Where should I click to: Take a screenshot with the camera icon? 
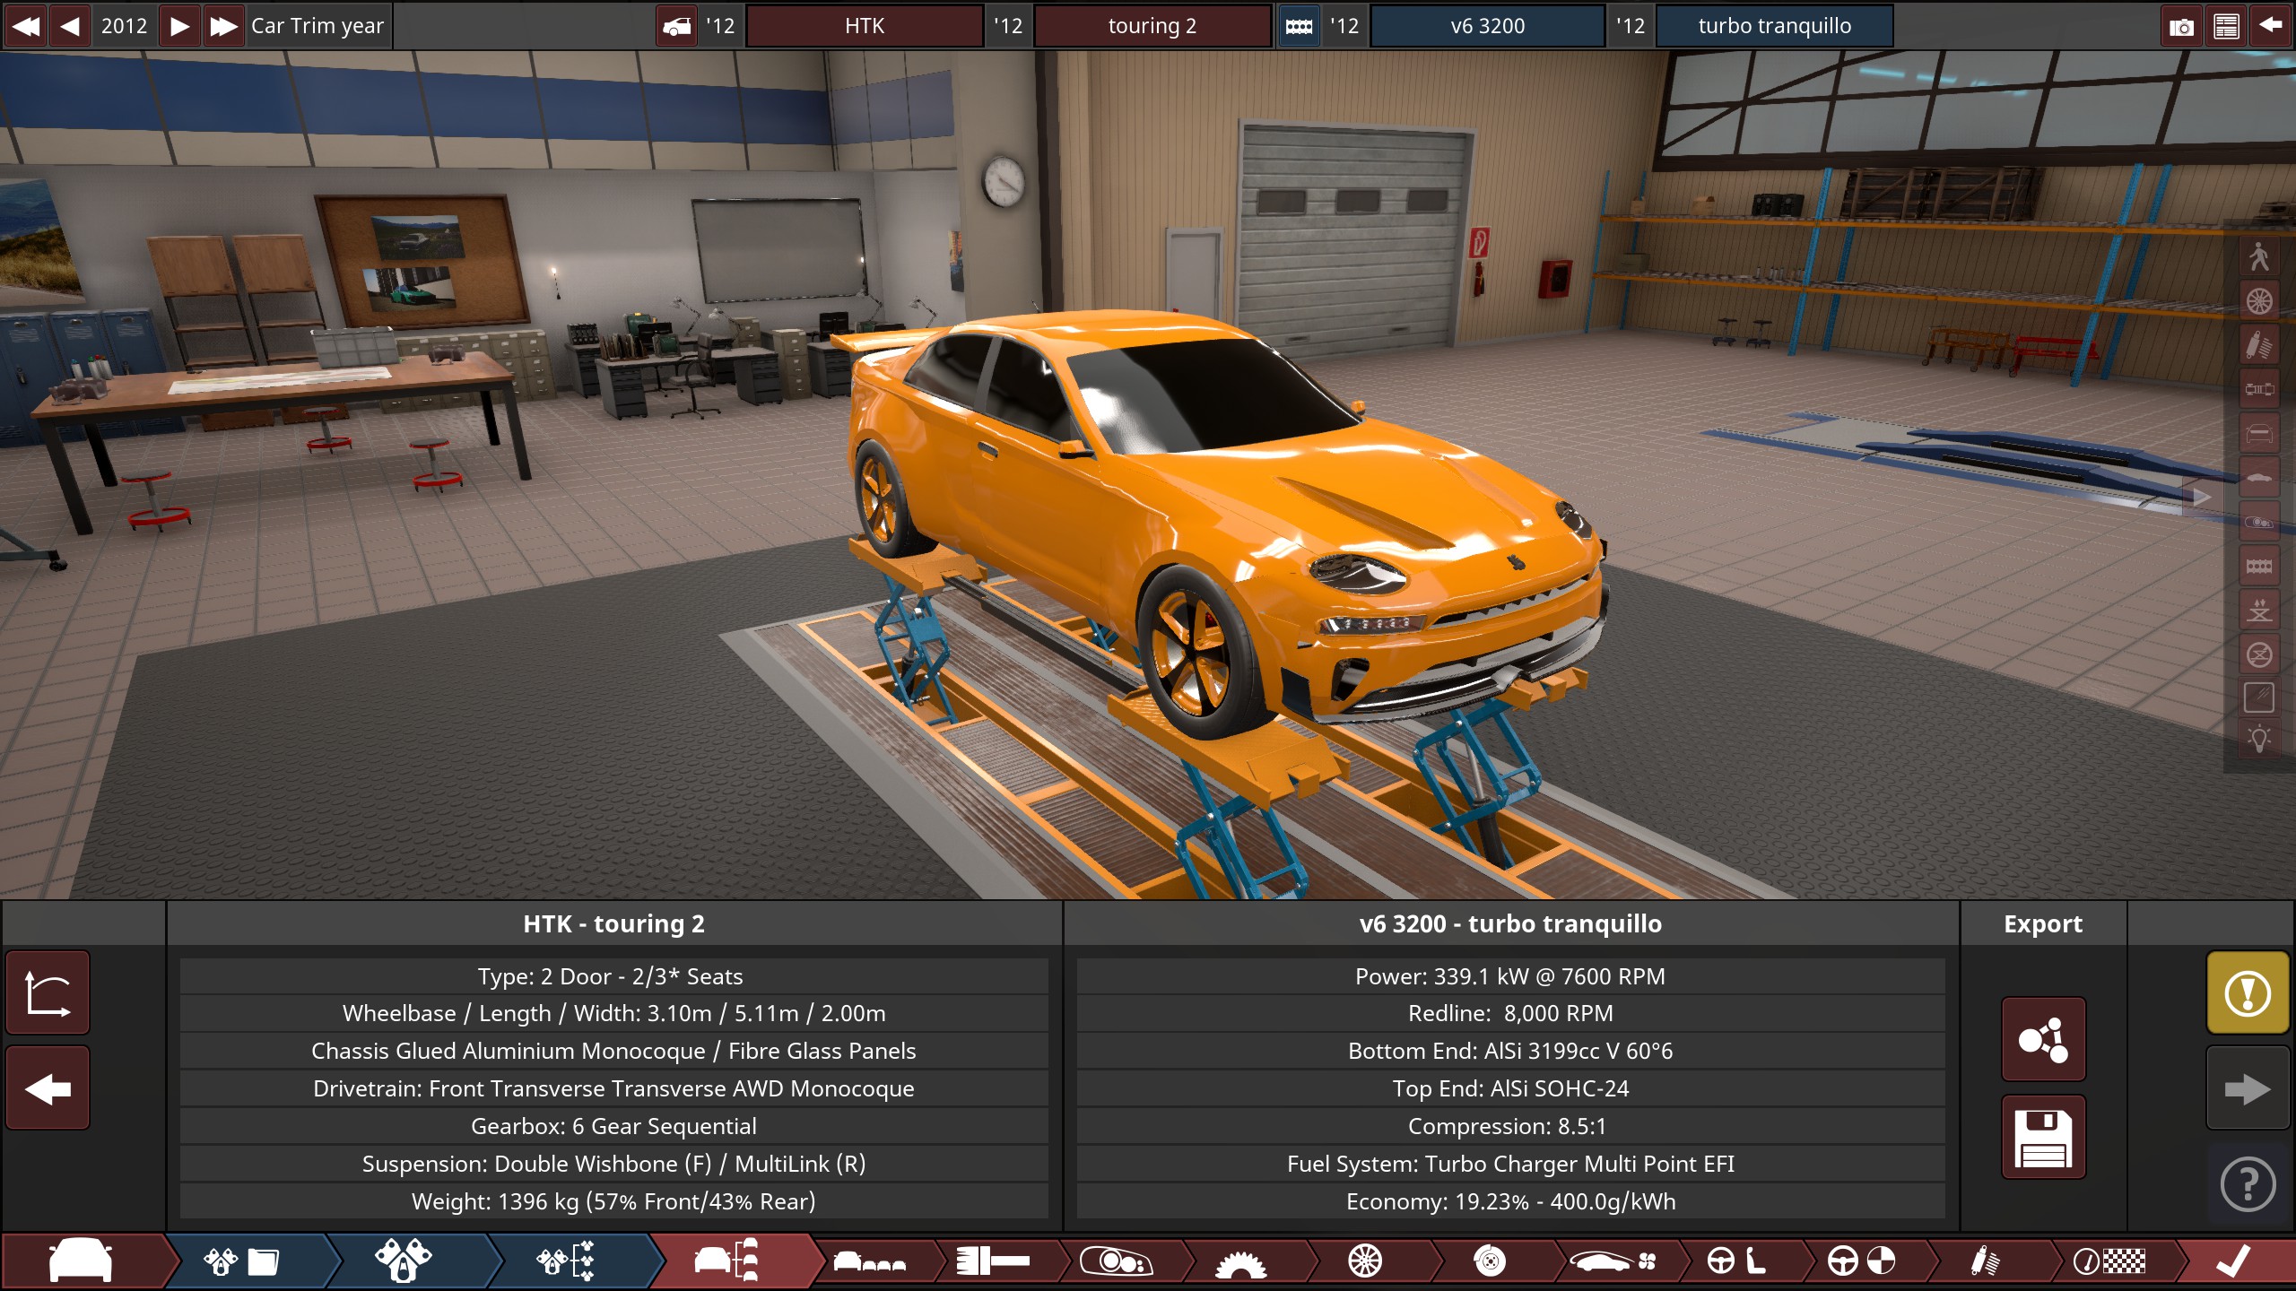coord(2181,26)
